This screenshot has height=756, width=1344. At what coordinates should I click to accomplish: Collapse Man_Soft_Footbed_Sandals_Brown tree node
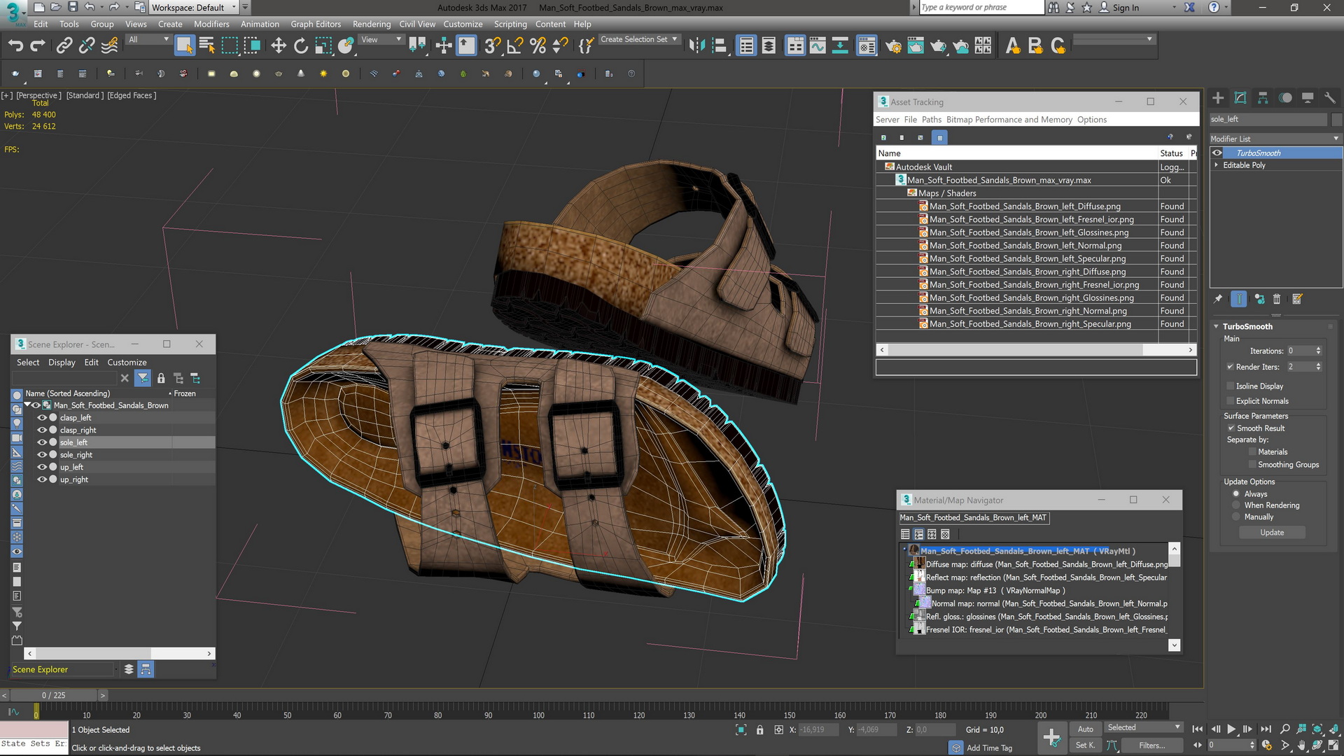28,405
